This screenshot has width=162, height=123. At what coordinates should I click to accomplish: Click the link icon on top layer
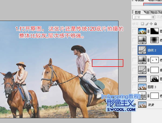pyautogui.click(x=148, y=31)
